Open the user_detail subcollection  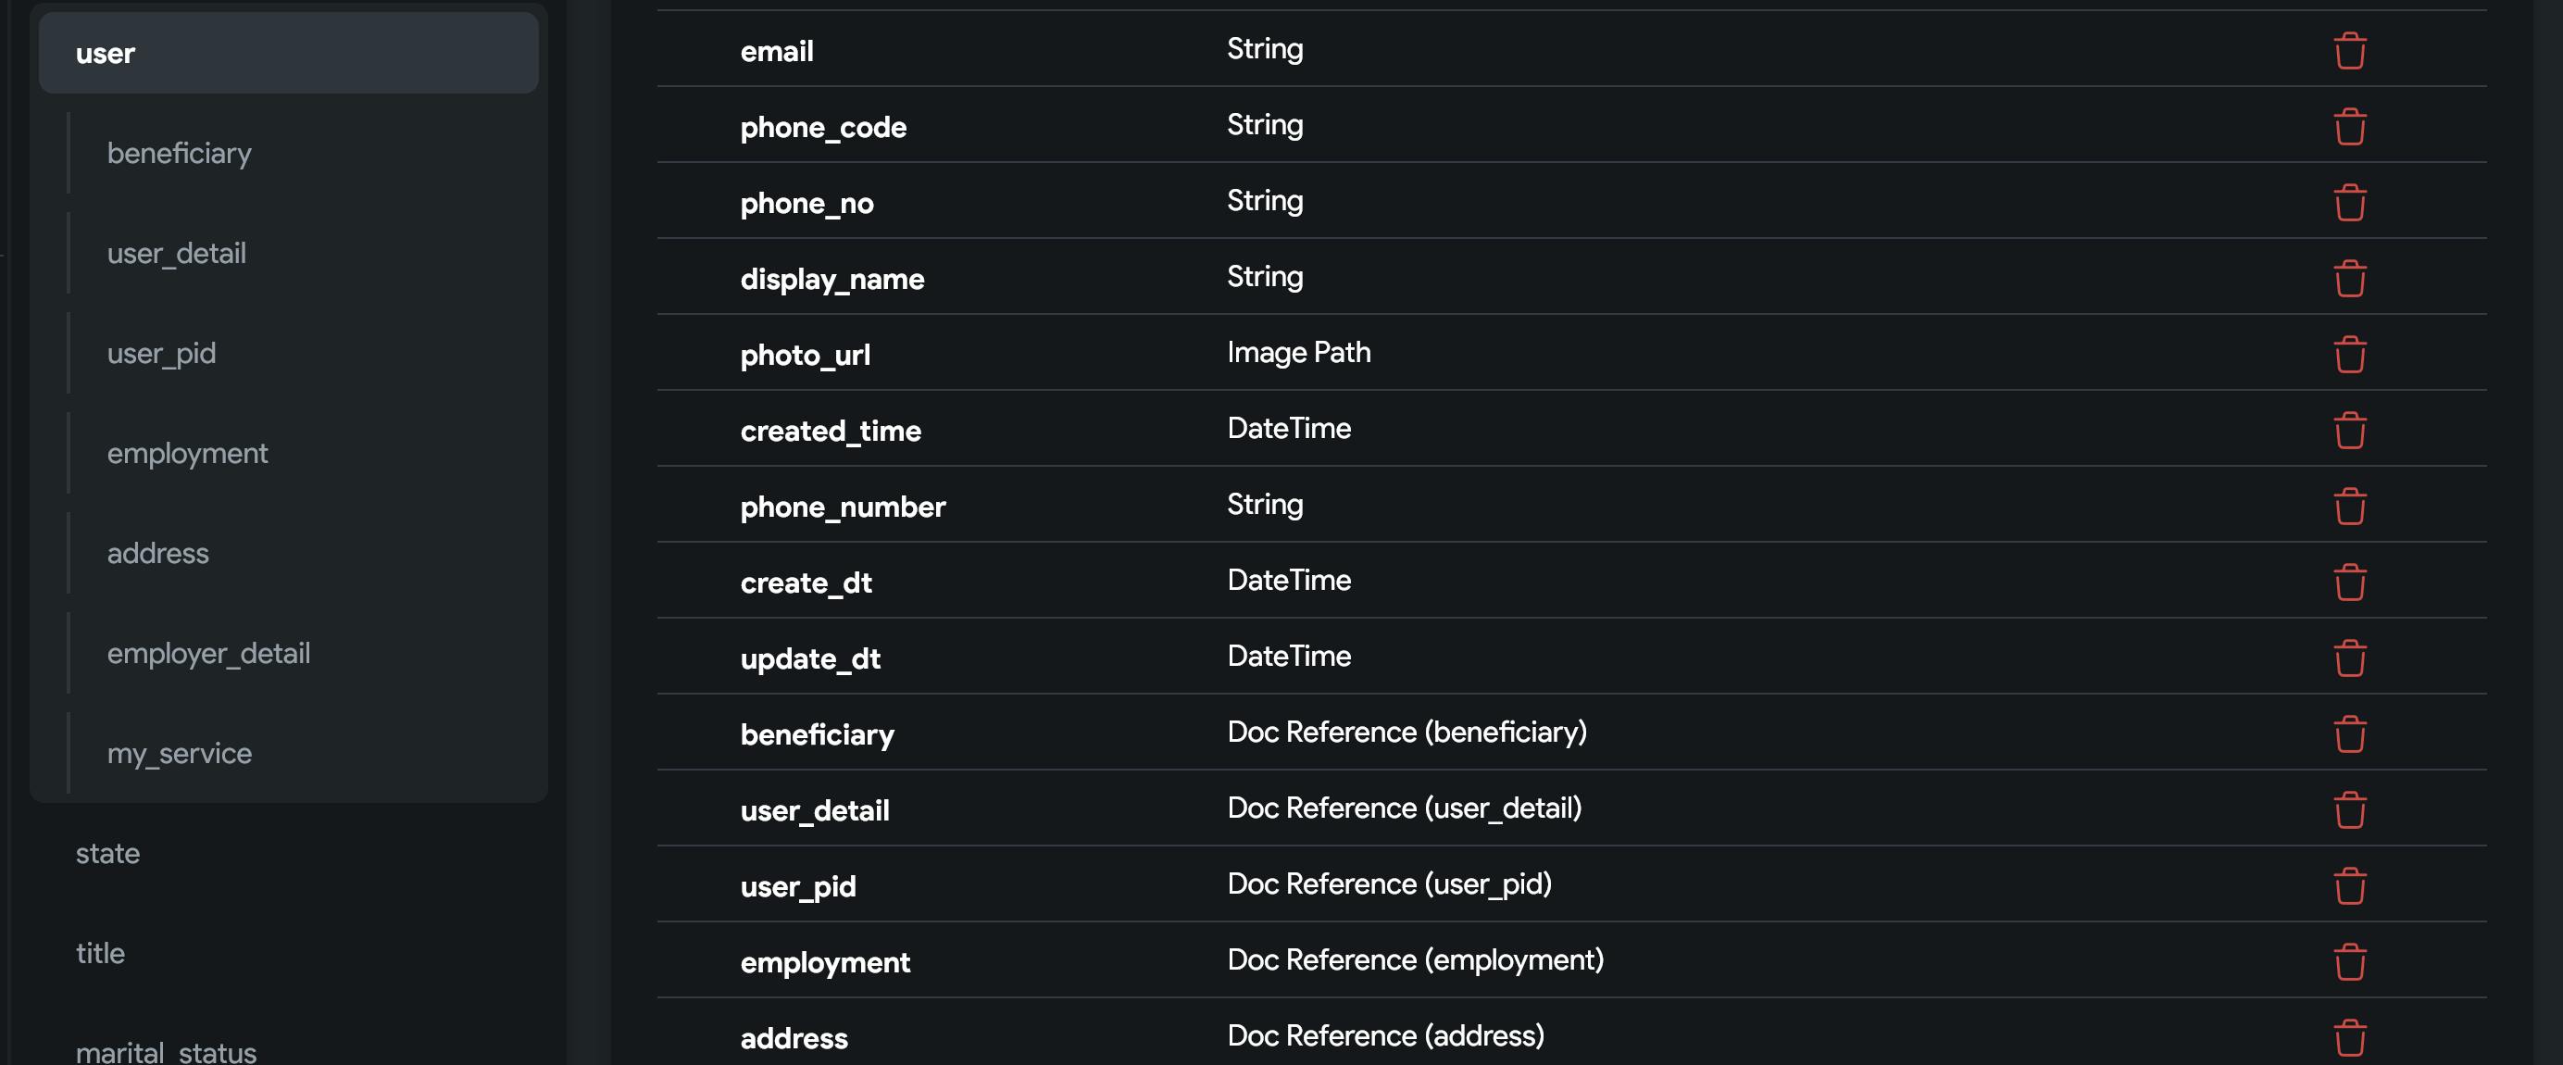176,253
